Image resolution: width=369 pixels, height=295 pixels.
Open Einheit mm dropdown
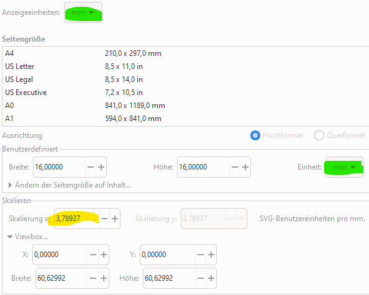[344, 167]
